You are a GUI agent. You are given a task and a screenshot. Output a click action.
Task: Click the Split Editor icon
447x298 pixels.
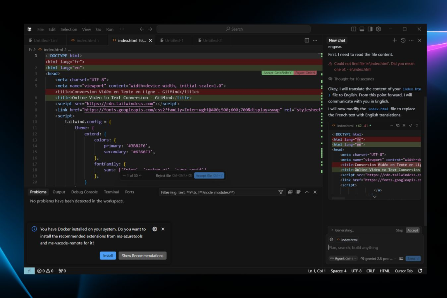(x=307, y=40)
